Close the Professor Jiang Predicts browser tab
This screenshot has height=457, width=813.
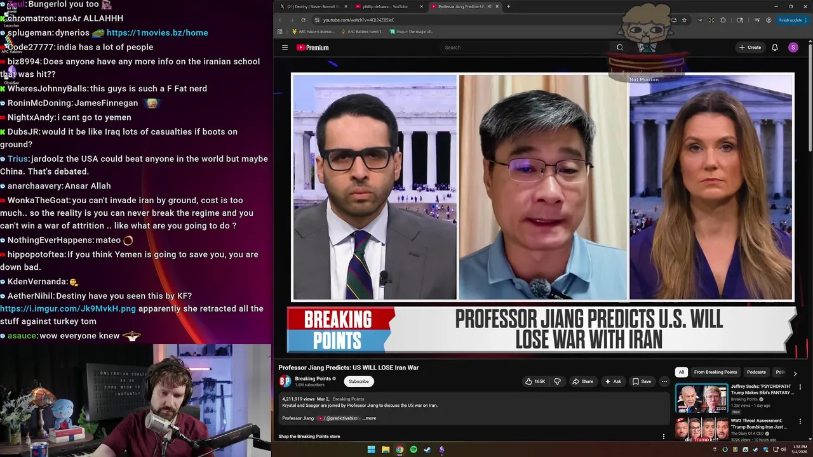pos(497,6)
